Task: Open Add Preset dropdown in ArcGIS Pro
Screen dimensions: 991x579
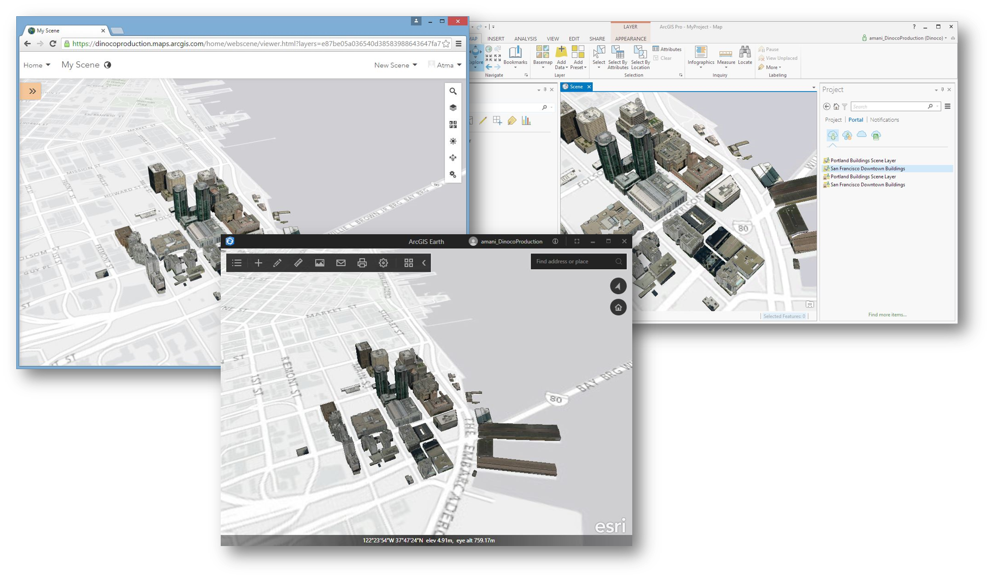Action: coord(578,57)
